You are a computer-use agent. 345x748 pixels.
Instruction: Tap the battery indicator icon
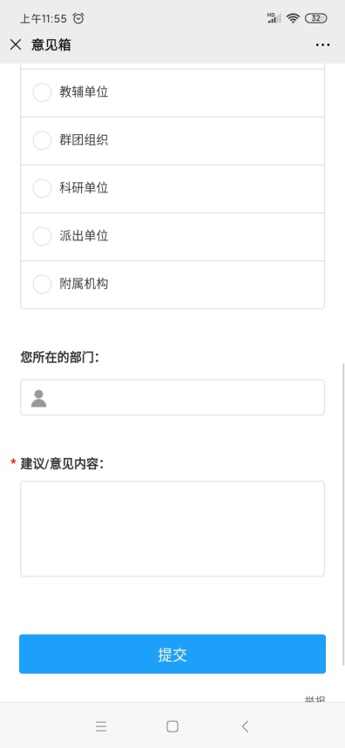315,18
